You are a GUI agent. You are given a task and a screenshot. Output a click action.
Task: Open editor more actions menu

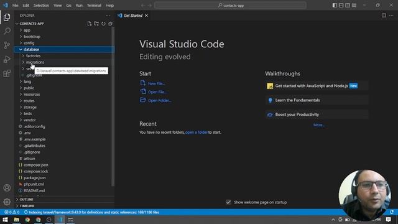391,16
